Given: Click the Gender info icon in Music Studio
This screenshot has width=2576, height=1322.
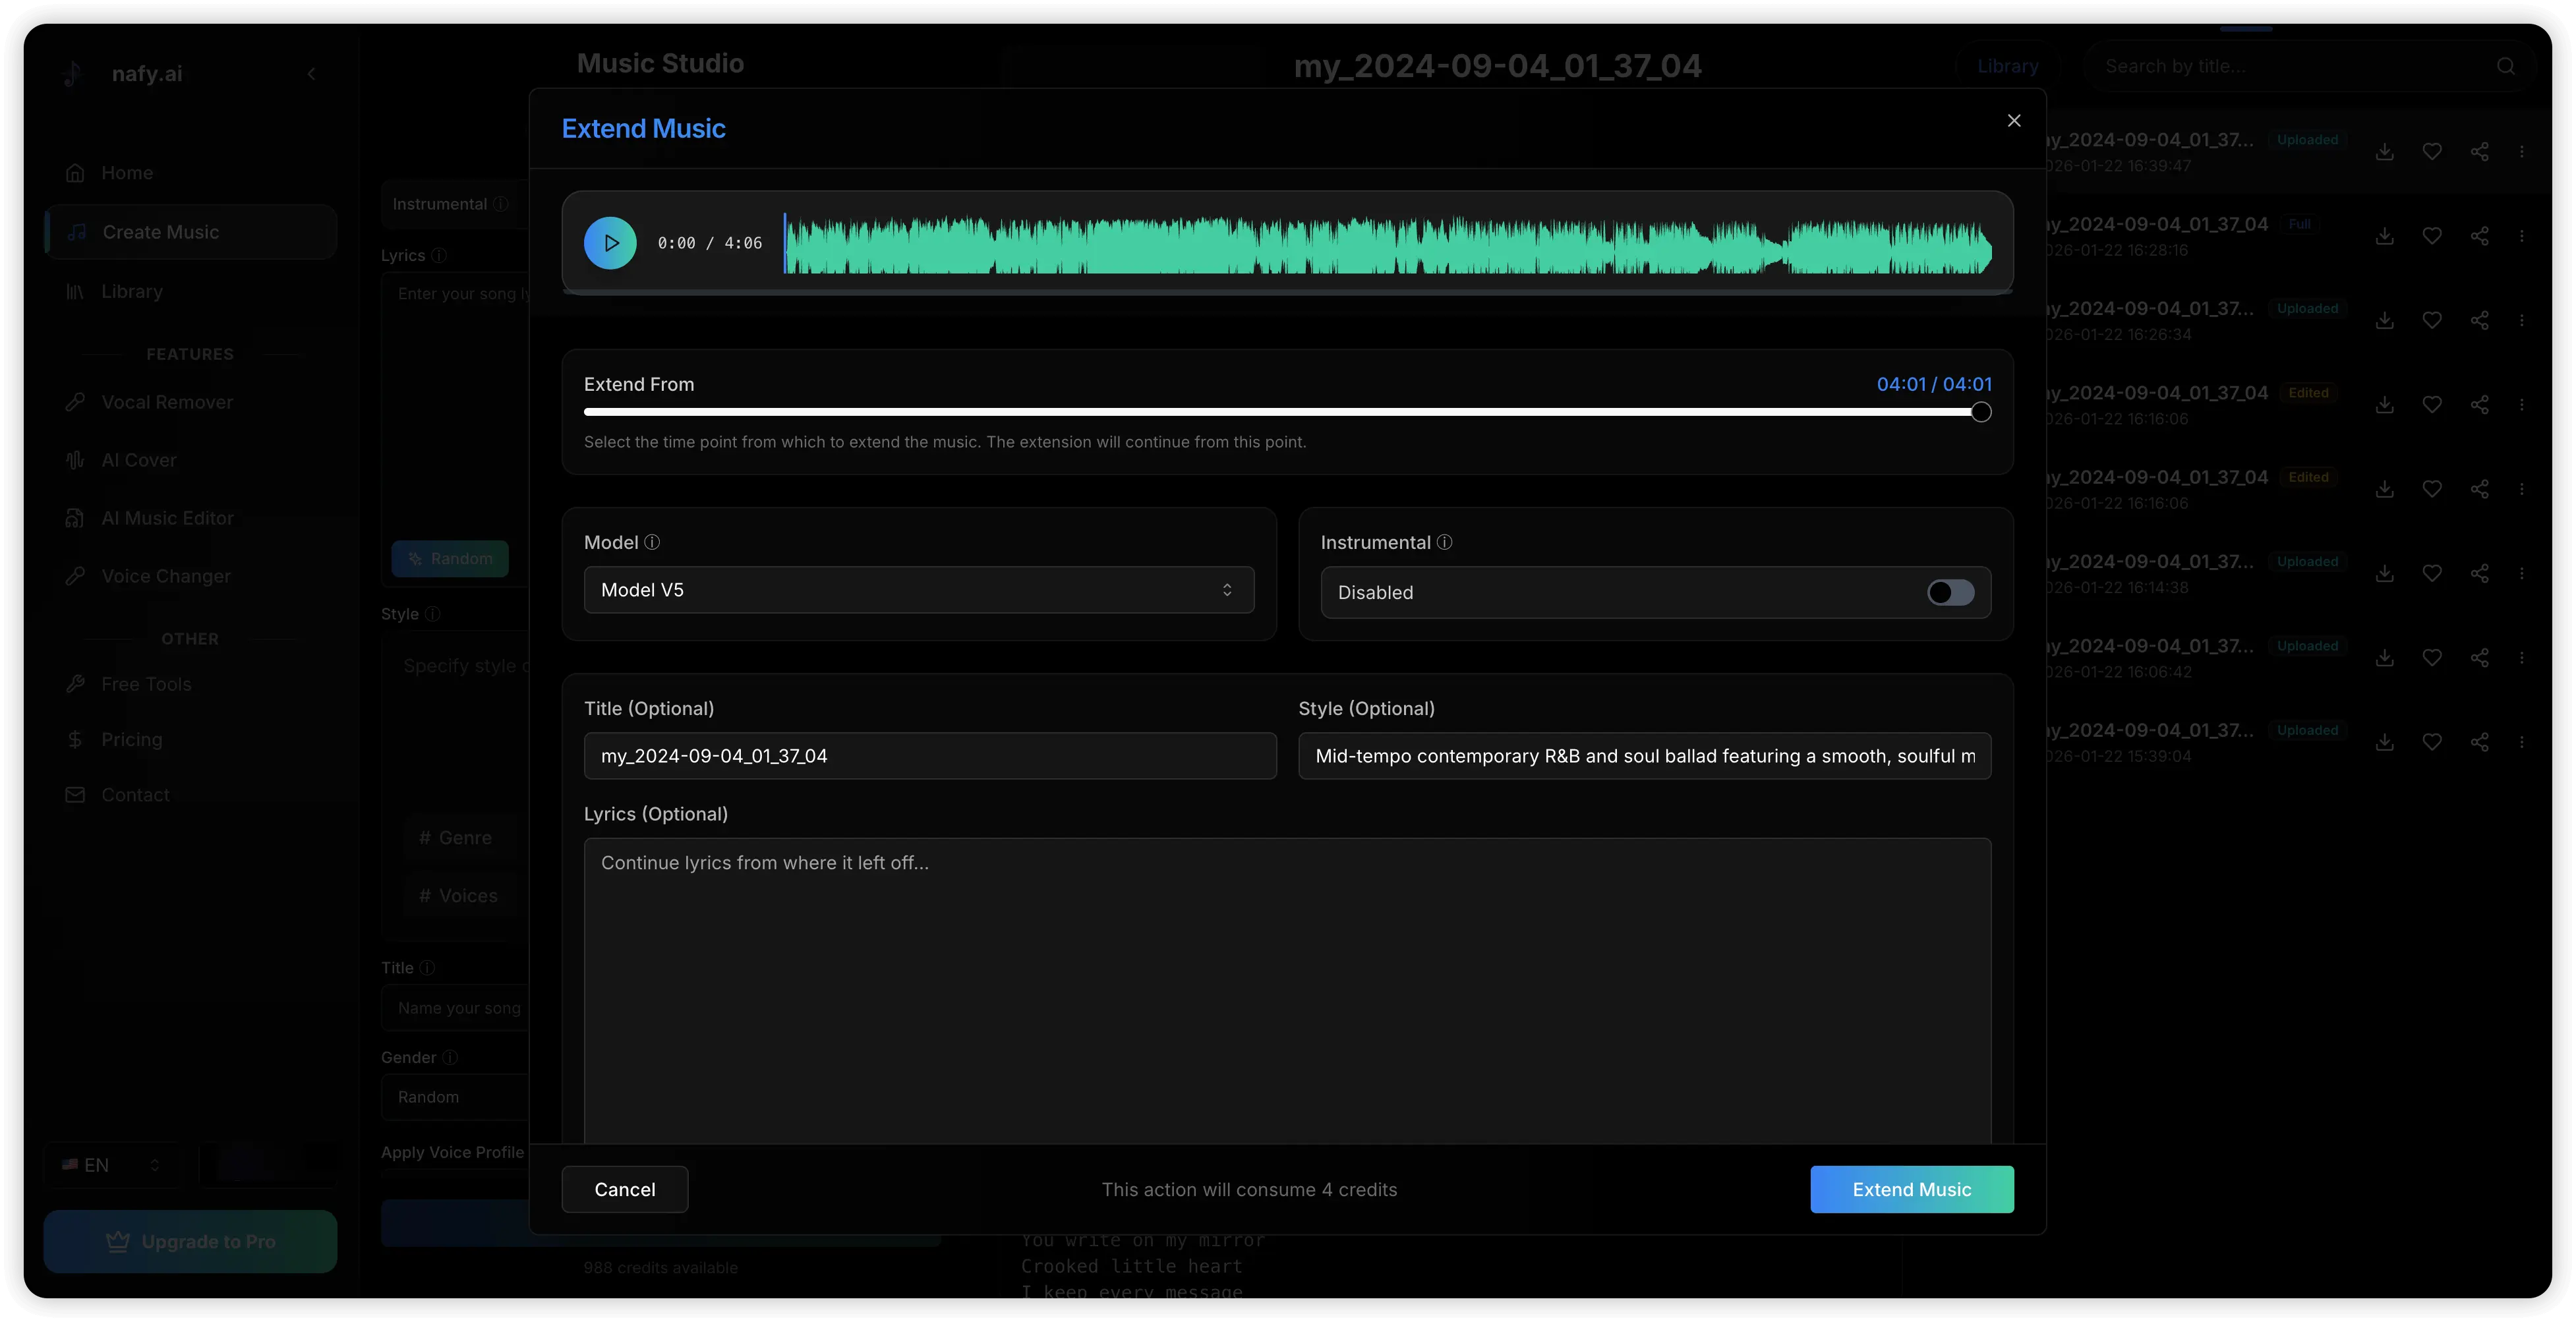Looking at the screenshot, I should (x=450, y=1058).
